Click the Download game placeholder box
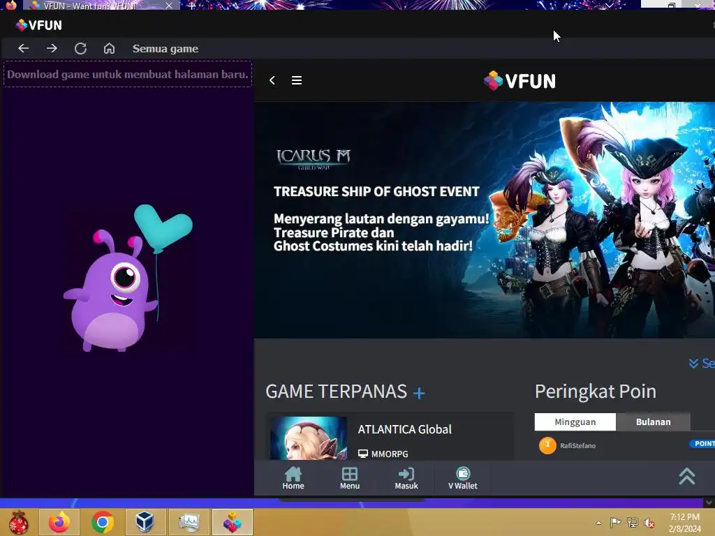Viewport: 715px width, 536px height. pos(128,74)
